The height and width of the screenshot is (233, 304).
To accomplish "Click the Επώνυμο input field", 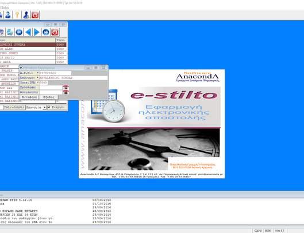I will tap(74, 78).
